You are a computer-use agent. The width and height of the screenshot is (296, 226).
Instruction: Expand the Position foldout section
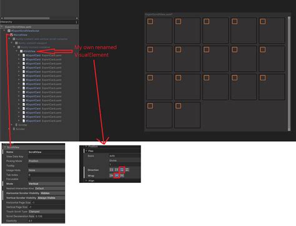(86, 147)
